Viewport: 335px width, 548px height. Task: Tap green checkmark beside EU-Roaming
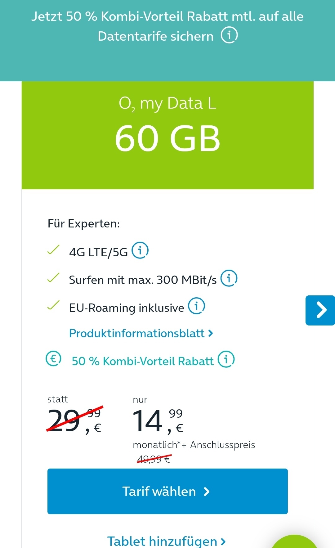point(53,305)
